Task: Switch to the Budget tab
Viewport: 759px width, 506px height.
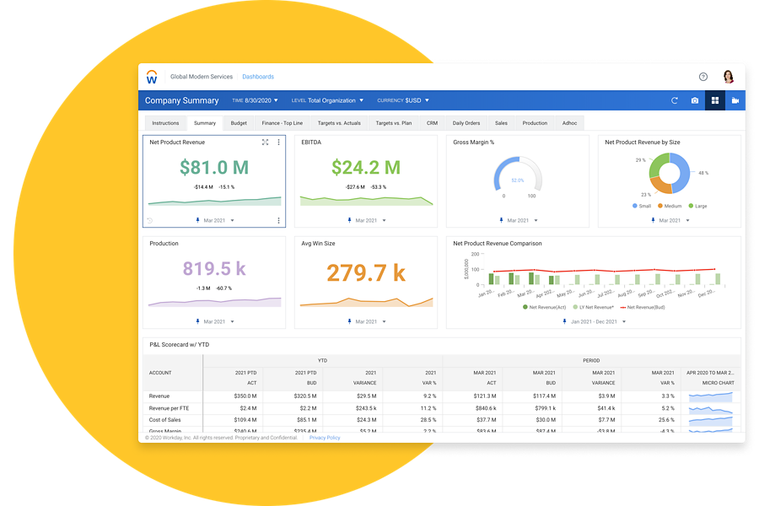Action: click(x=239, y=123)
